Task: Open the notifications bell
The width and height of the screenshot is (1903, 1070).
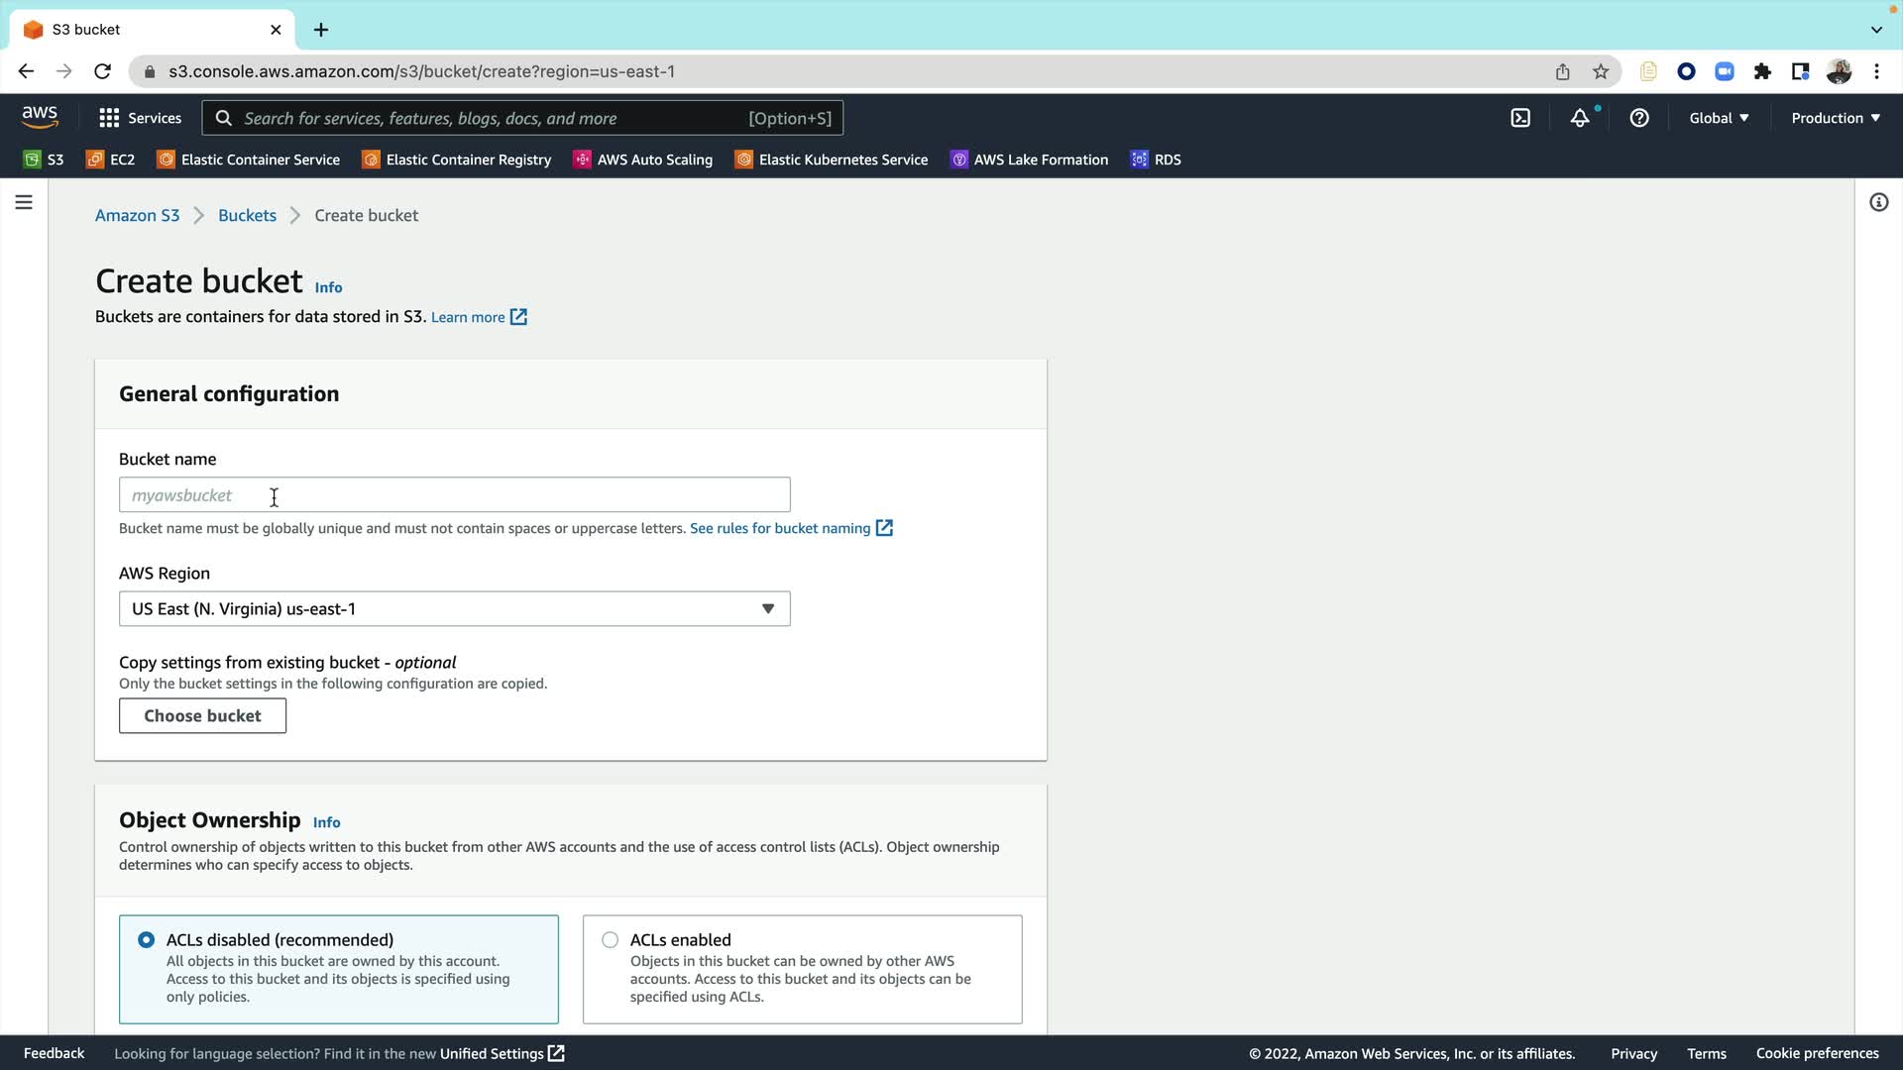Action: (1580, 118)
